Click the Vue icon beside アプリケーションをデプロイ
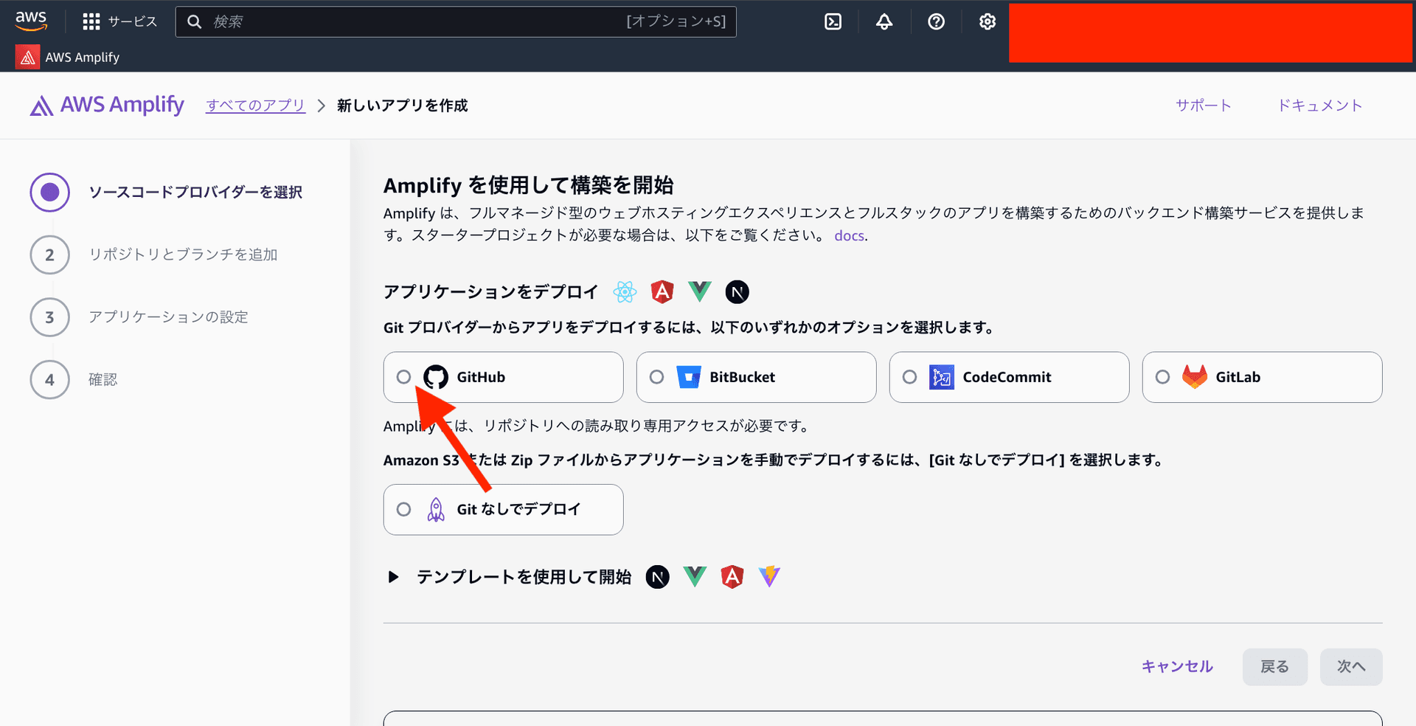Viewport: 1416px width, 726px height. point(699,292)
